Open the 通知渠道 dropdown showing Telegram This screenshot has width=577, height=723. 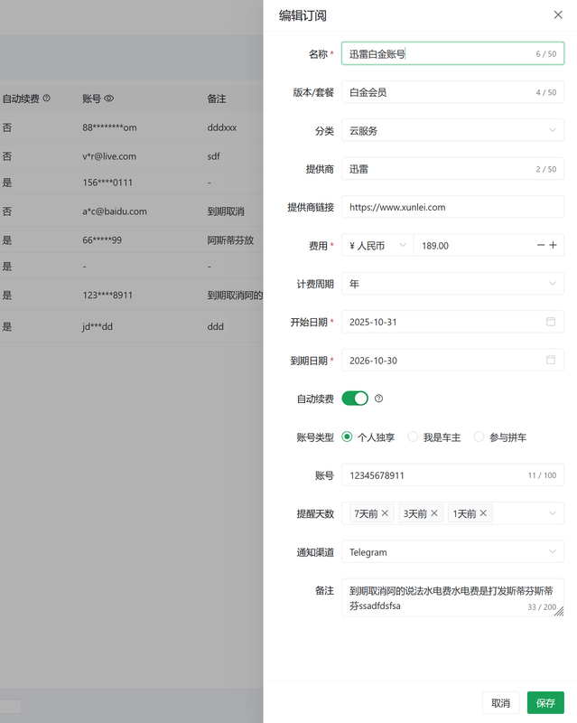[x=452, y=552]
